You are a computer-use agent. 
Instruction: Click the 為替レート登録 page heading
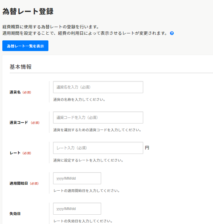(28, 11)
